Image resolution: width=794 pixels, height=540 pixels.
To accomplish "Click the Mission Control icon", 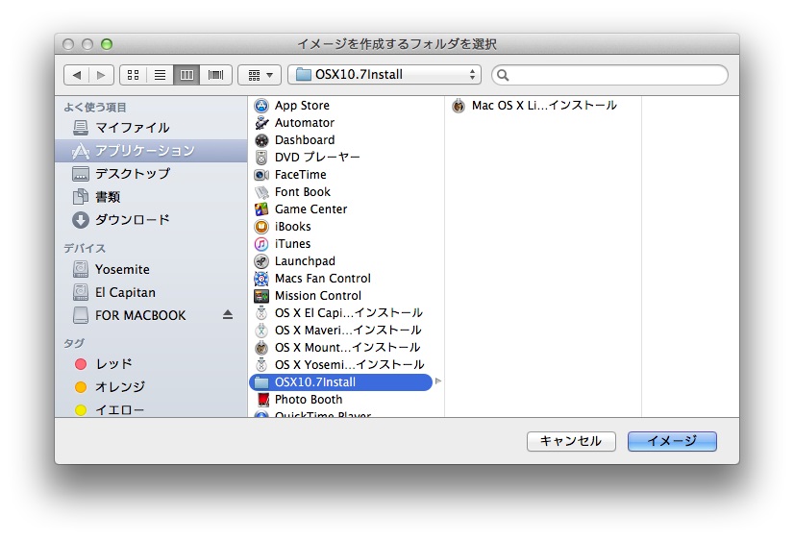I will [261, 296].
